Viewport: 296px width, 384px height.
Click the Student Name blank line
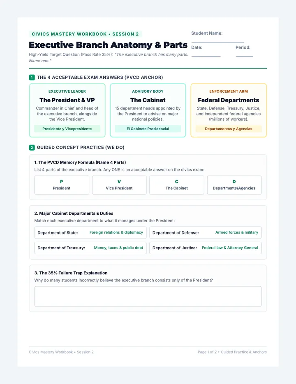[x=217, y=42]
